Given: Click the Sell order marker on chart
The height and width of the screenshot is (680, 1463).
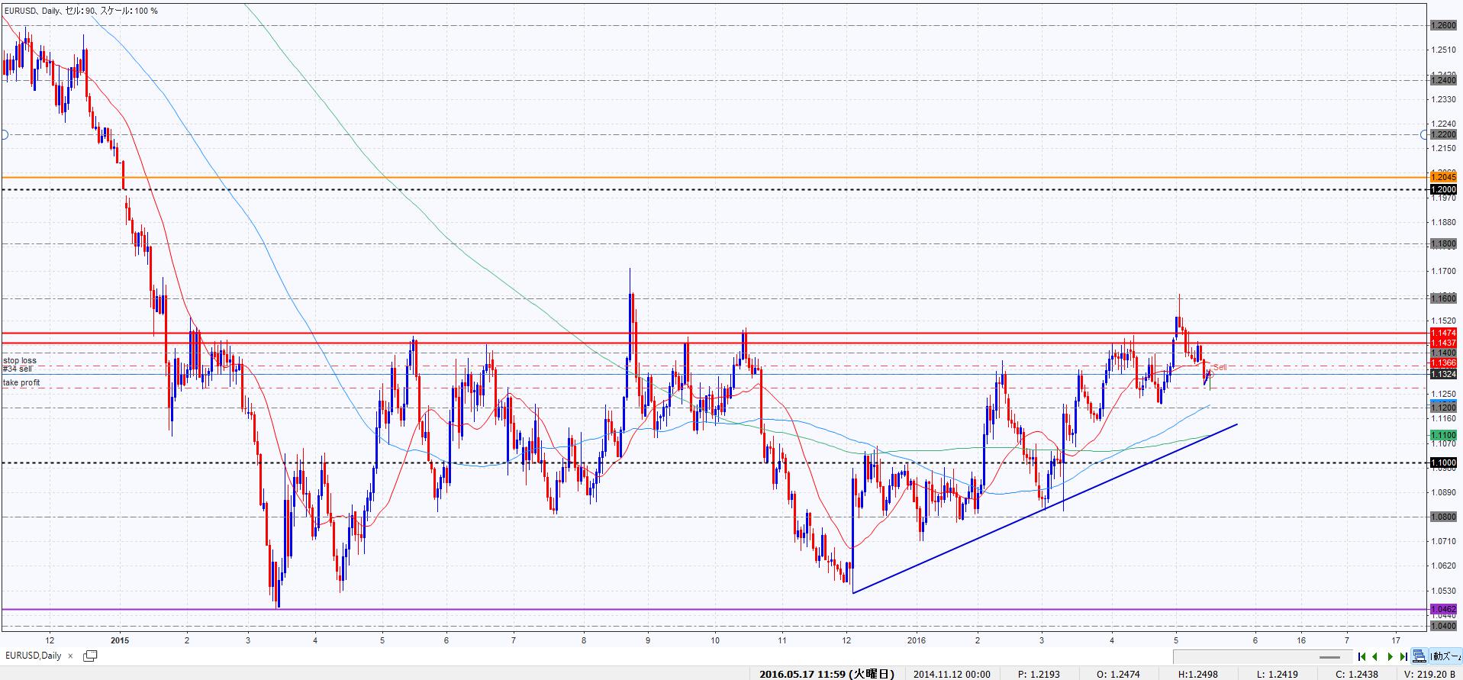Looking at the screenshot, I should (1219, 368).
